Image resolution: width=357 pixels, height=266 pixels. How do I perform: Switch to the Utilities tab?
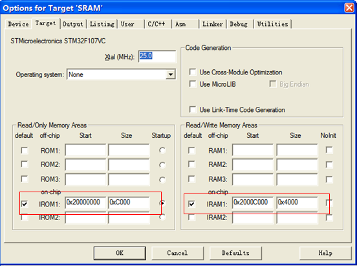(272, 24)
